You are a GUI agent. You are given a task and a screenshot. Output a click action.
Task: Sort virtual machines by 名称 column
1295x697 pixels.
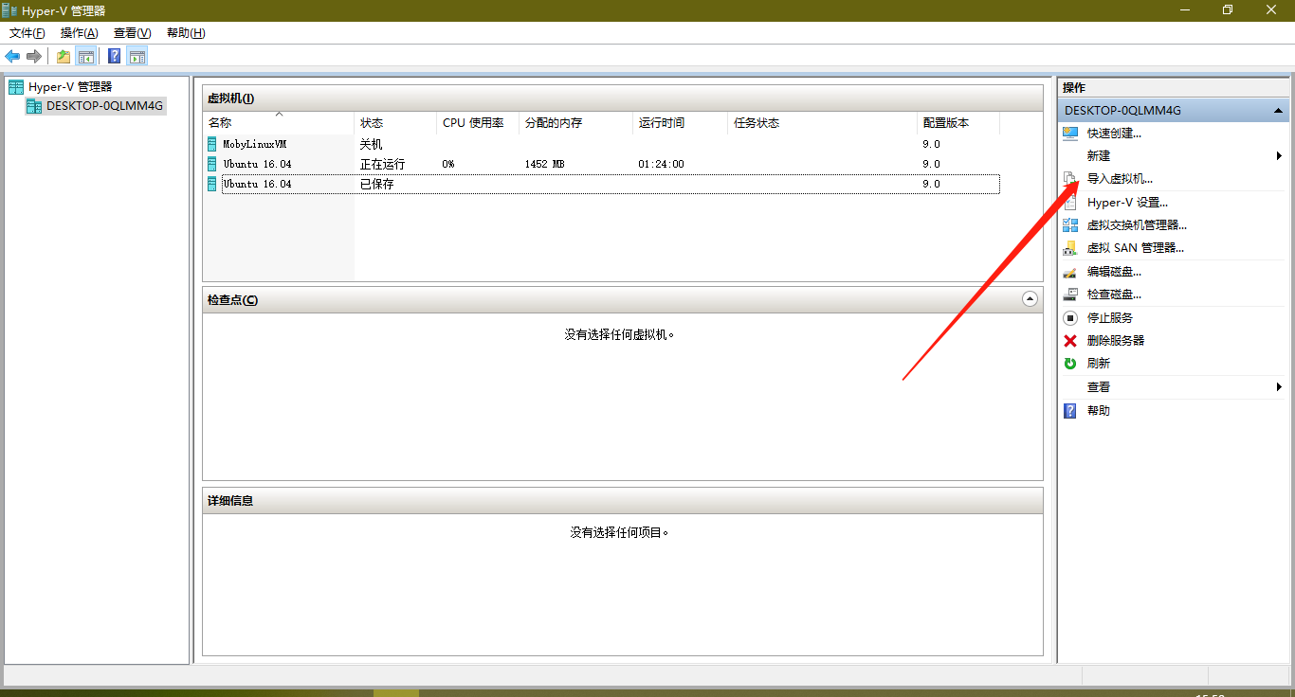click(x=279, y=123)
